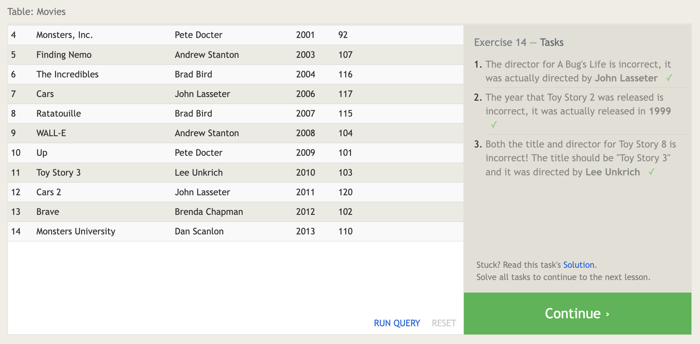Continue to the next lesson
Viewport: 700px width, 344px height.
[577, 313]
